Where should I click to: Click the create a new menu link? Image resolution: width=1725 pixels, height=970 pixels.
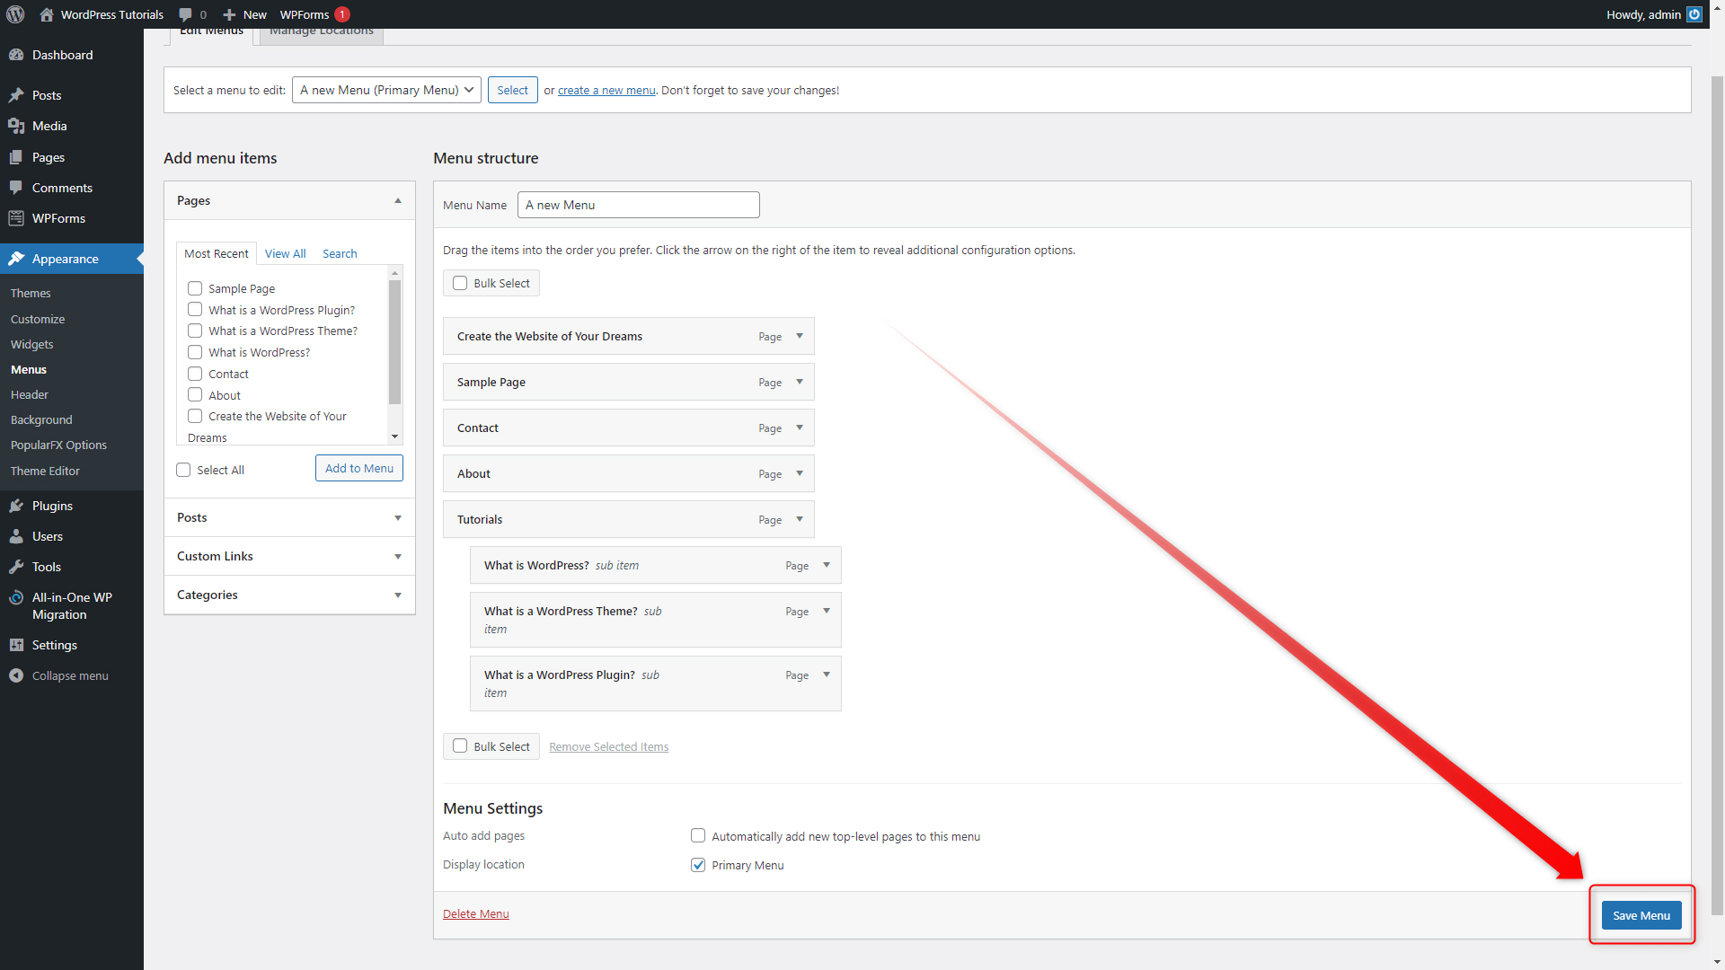click(x=606, y=90)
